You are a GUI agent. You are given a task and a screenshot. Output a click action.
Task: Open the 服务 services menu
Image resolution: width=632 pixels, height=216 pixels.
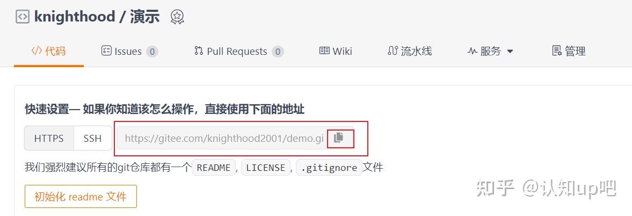coord(490,51)
